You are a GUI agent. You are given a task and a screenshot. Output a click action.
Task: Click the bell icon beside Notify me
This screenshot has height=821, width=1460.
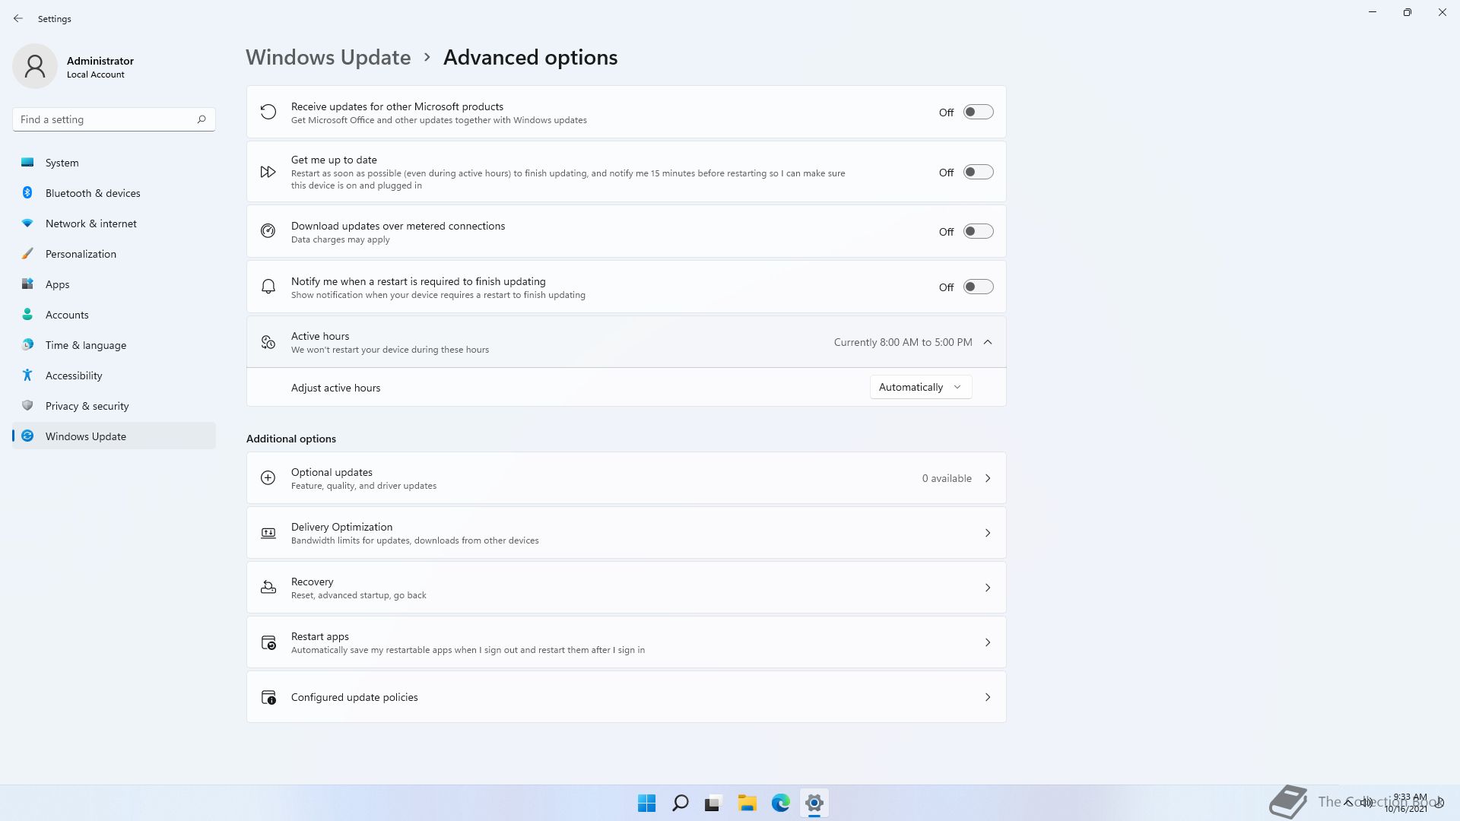click(x=268, y=287)
